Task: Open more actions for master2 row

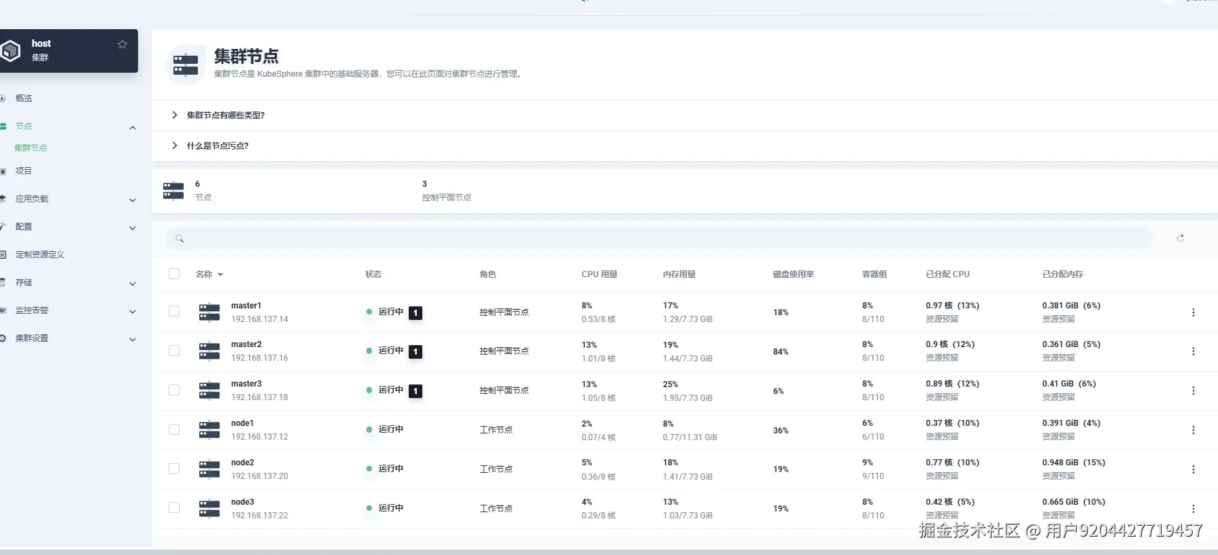Action: pos(1193,351)
